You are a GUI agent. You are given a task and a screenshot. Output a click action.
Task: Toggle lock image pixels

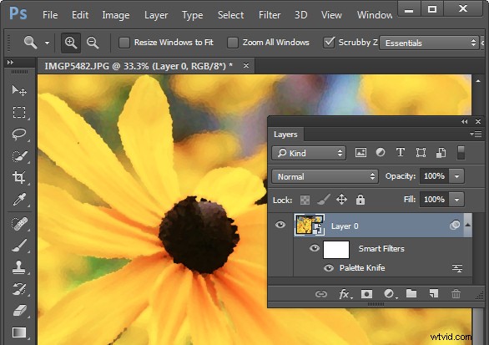tap(324, 200)
